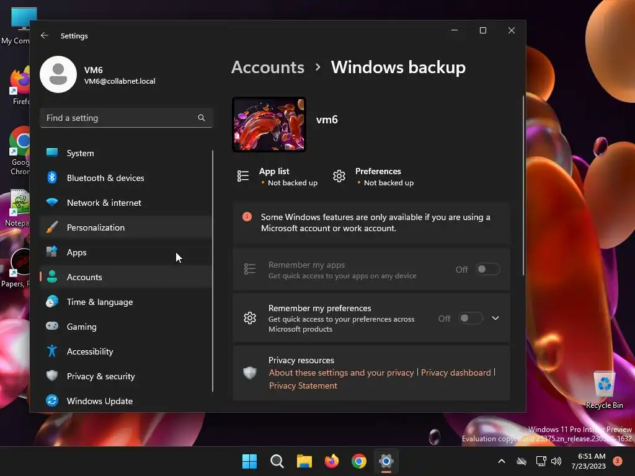
Task: Click the App list icon near the vm6 device
Action: [x=243, y=176]
